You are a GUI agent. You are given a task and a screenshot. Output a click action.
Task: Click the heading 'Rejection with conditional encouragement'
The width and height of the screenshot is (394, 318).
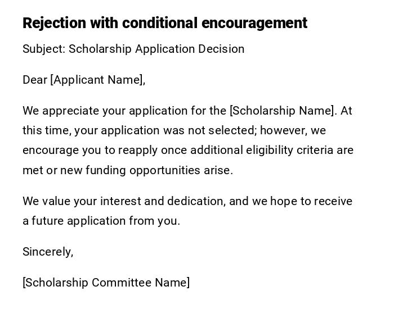[164, 23]
